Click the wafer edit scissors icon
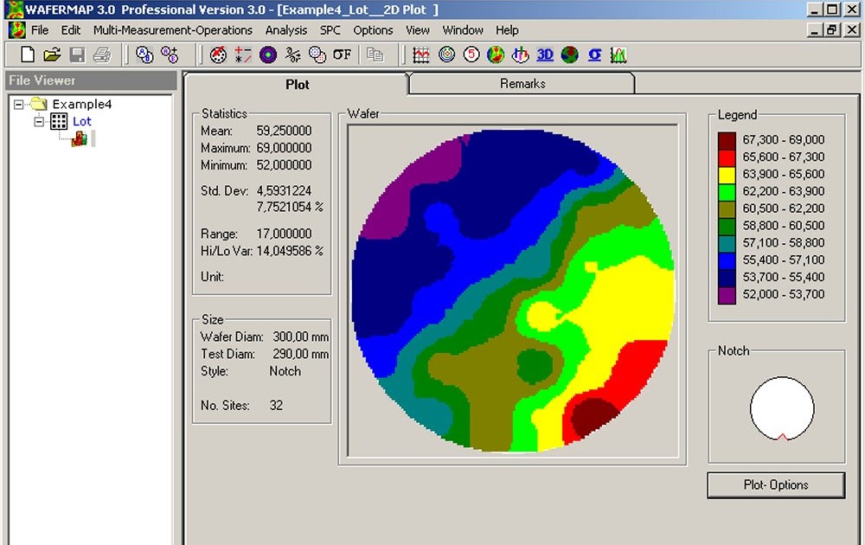865x545 pixels. [294, 54]
